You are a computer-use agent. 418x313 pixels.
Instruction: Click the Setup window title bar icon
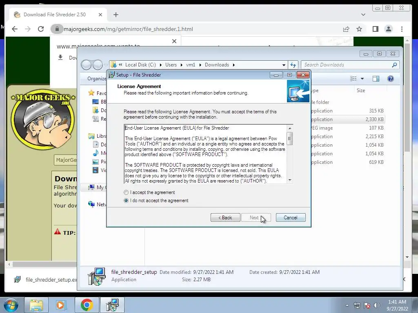click(x=111, y=75)
